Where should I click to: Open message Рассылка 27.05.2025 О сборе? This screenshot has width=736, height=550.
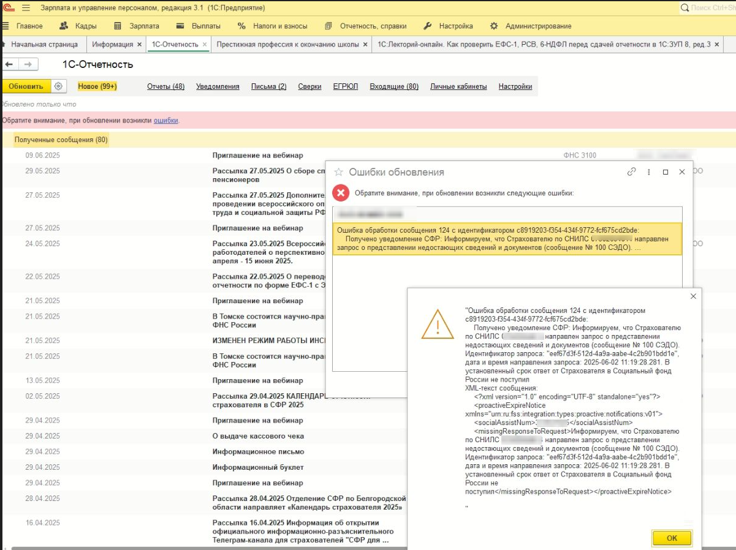click(268, 175)
